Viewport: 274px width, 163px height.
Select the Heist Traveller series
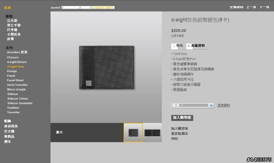click(17, 85)
